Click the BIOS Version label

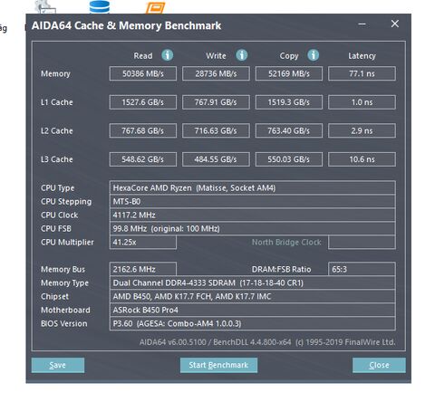pos(64,324)
